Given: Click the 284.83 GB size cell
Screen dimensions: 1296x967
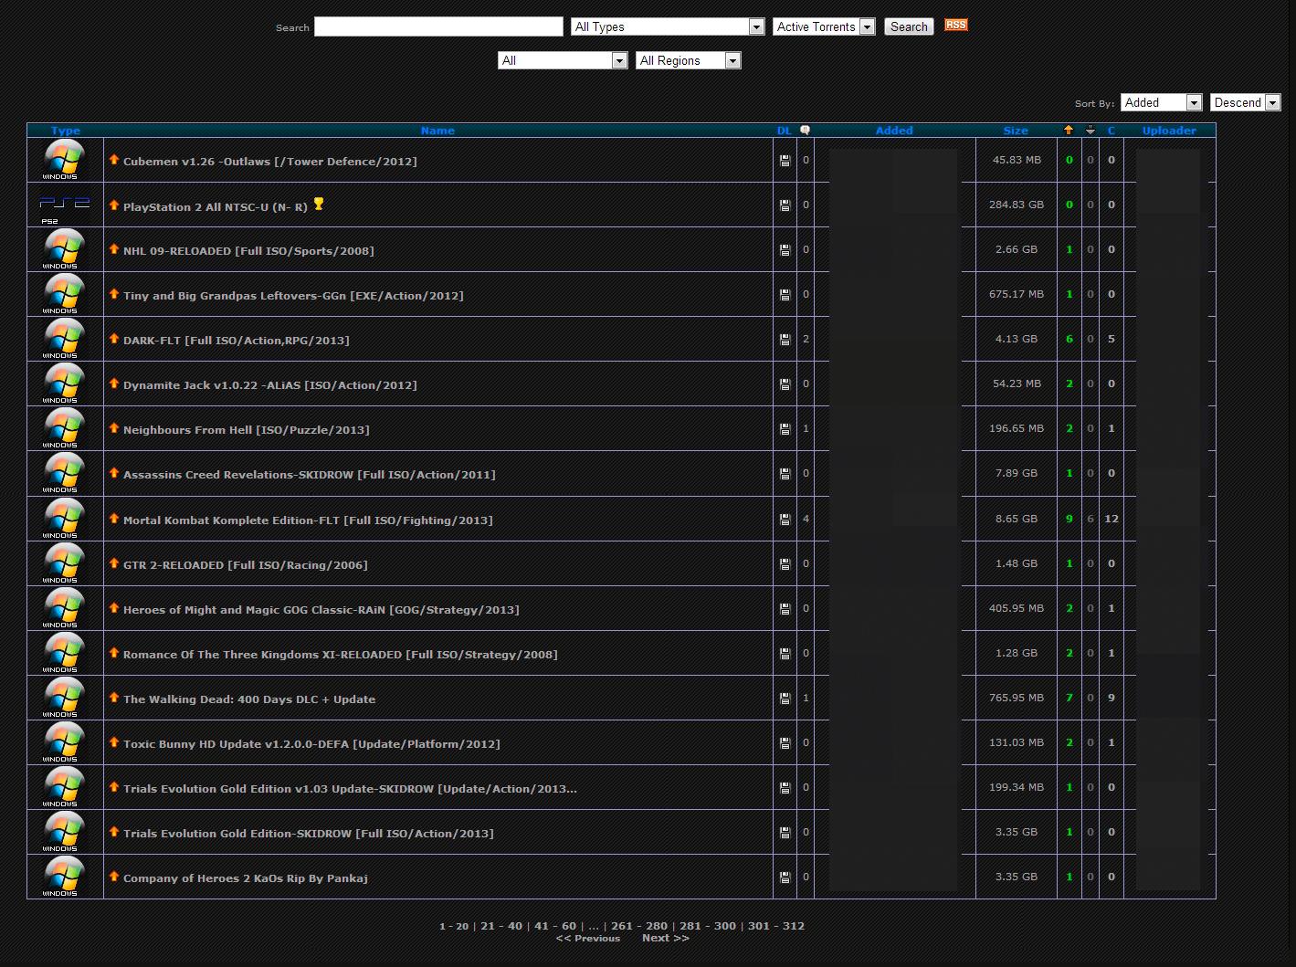Looking at the screenshot, I should (1017, 205).
